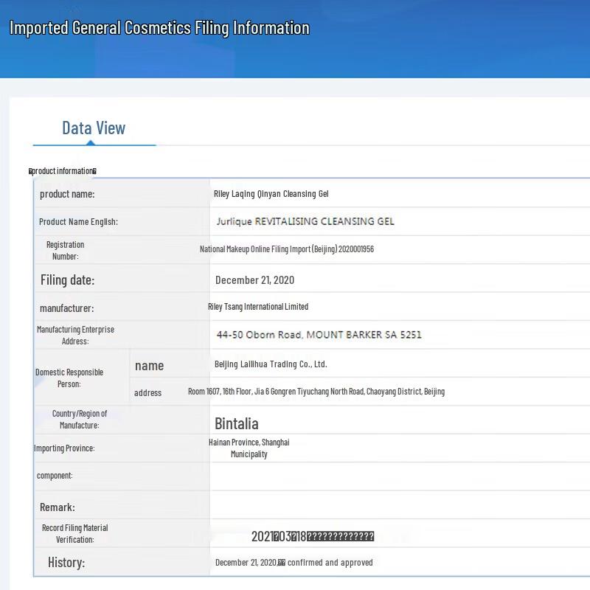
Task: Select the Record Filing Material Verification date text
Action: [312, 536]
